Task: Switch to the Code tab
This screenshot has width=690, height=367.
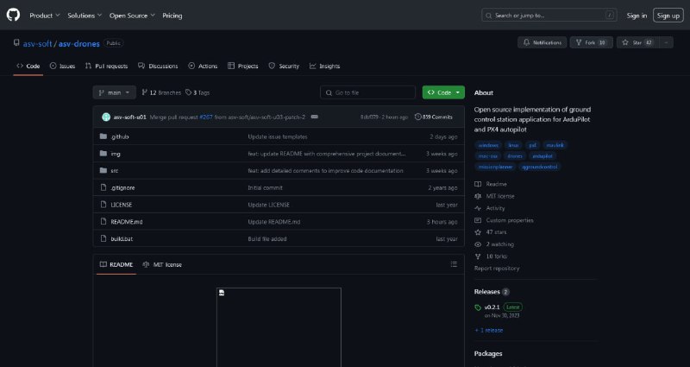Action: click(x=28, y=66)
